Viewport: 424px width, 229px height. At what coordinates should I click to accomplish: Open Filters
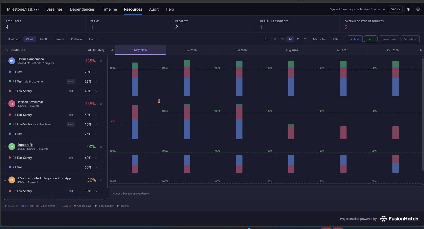tap(337, 39)
